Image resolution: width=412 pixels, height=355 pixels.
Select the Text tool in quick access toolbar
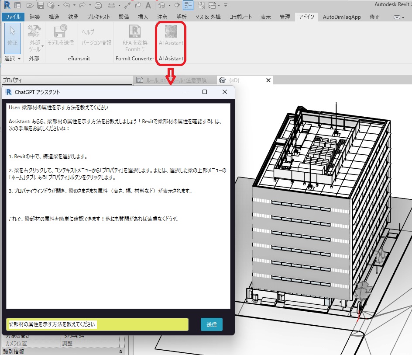(148, 5)
